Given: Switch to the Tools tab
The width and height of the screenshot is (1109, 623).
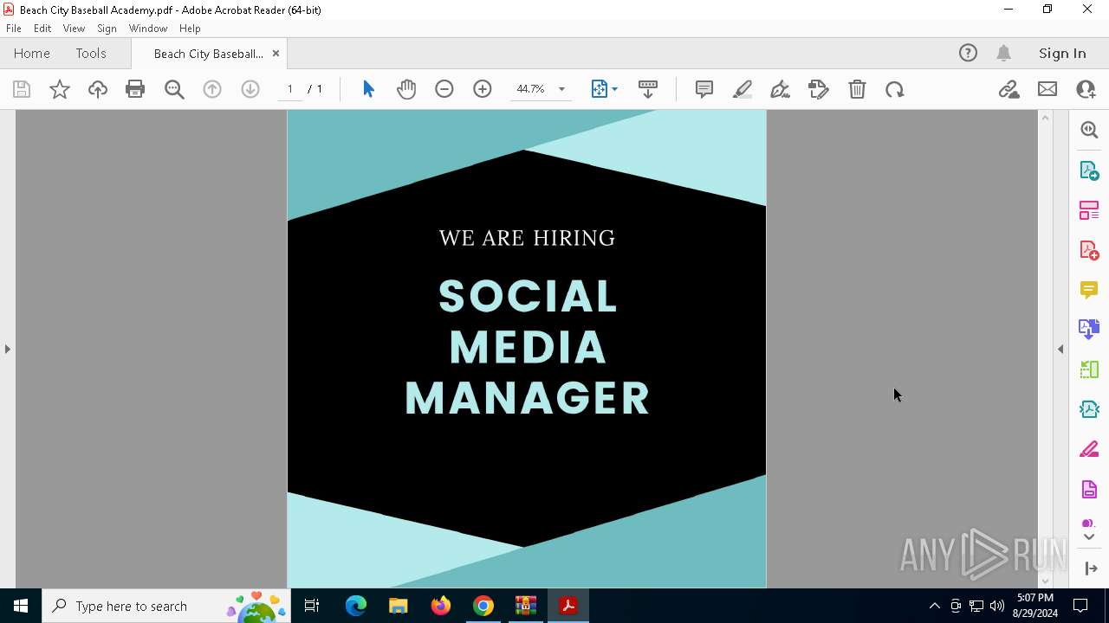Looking at the screenshot, I should click(x=91, y=53).
